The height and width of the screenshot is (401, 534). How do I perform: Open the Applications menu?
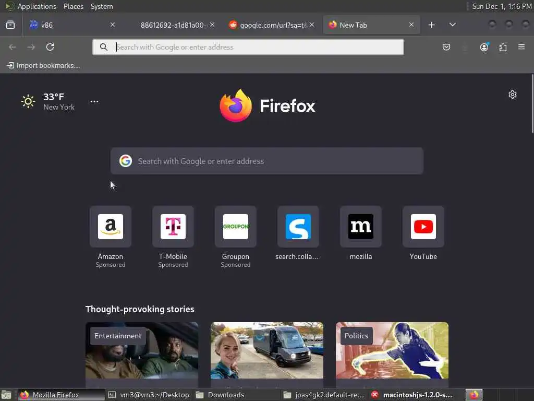click(x=37, y=6)
